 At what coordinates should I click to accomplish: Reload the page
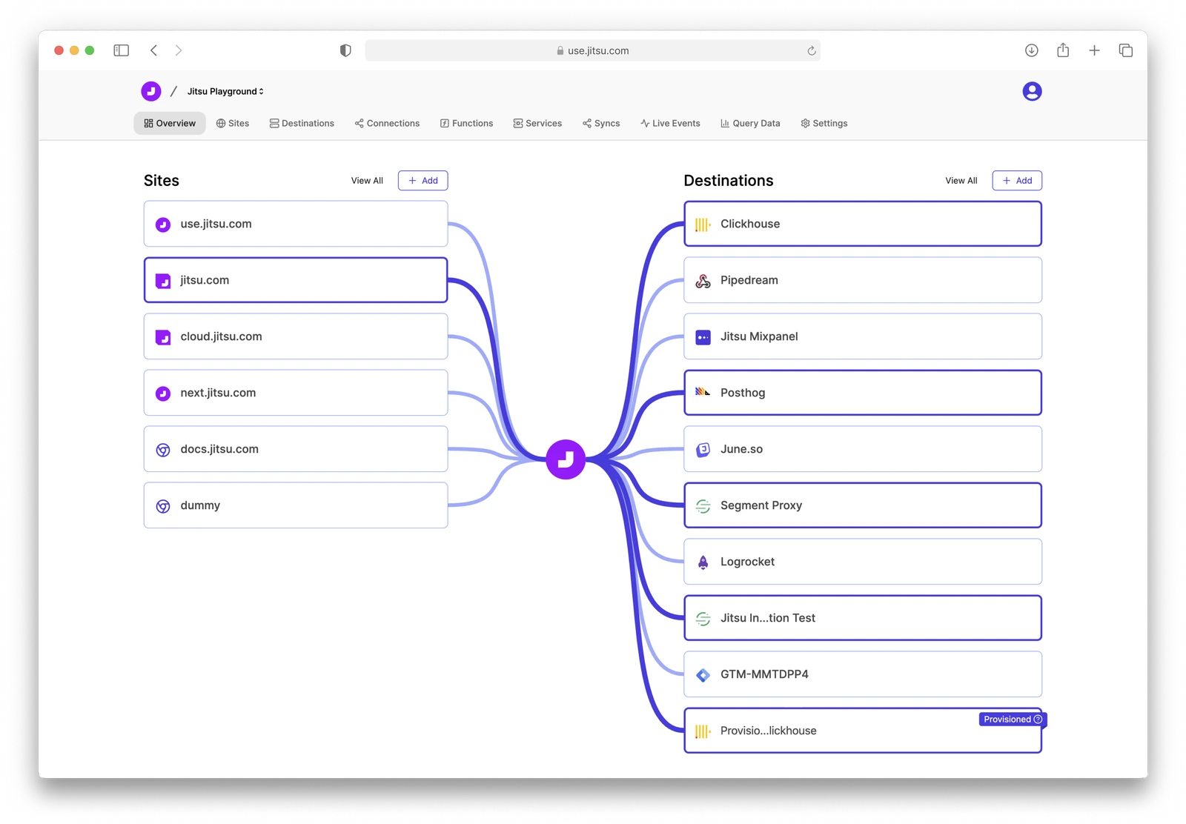click(x=812, y=50)
